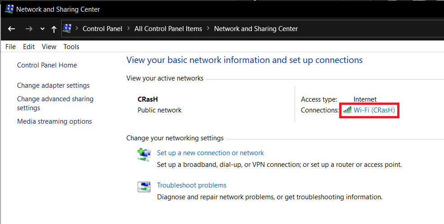Expand chevron before Control Panel breadcrumb
The height and width of the screenshot is (224, 444).
[76, 28]
